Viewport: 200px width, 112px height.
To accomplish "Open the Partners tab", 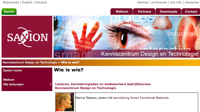I will (144, 12).
